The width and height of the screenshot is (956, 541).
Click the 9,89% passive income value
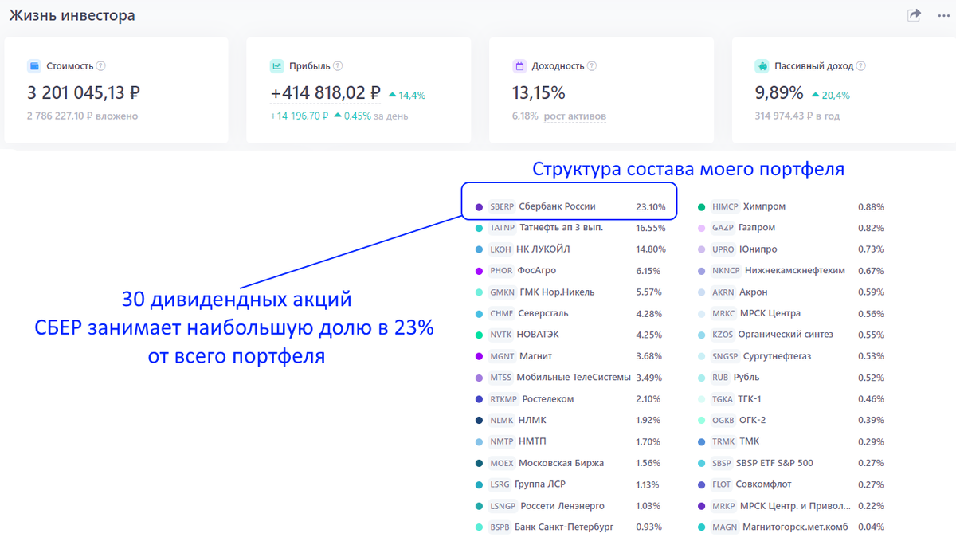pos(779,92)
